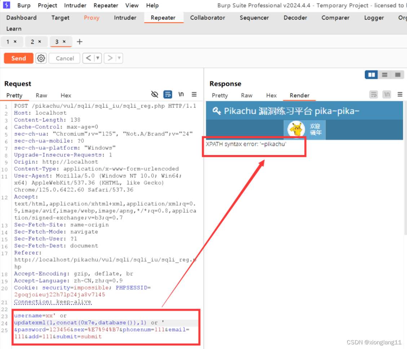Click the Pikachu avatar image in response
Image resolution: width=407 pixels, height=349 pixels.
296,129
